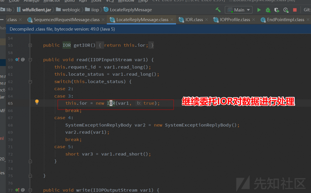Run the Main configuration with the green play icon

click(x=259, y=10)
